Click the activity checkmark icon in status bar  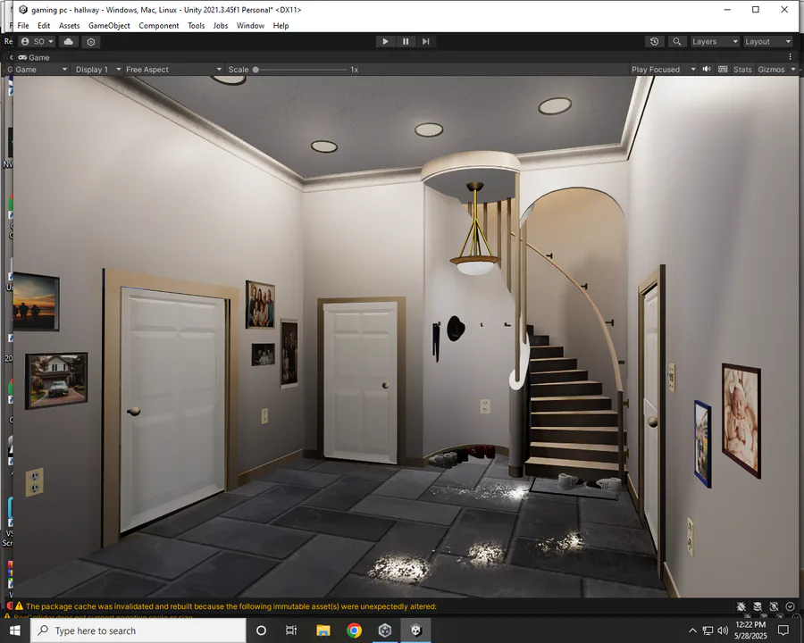point(791,606)
